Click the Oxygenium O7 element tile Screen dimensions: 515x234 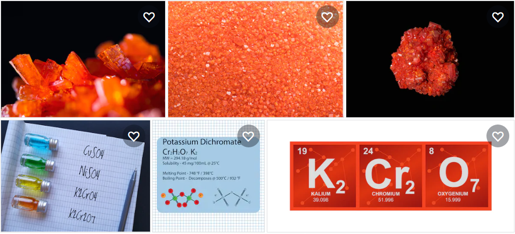coord(457,176)
